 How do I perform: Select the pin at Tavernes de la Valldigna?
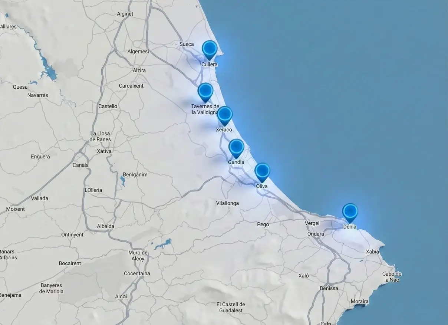pyautogui.click(x=205, y=91)
